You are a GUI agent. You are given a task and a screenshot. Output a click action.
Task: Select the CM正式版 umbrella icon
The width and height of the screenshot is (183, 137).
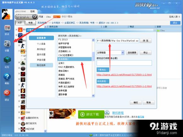click(23, 129)
